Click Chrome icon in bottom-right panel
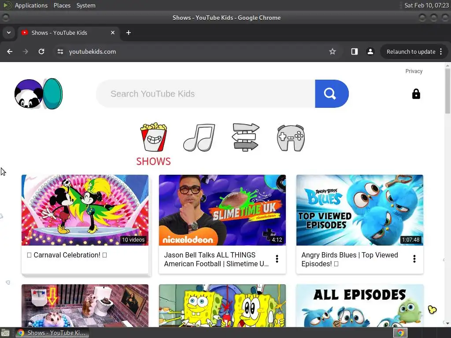 400,333
